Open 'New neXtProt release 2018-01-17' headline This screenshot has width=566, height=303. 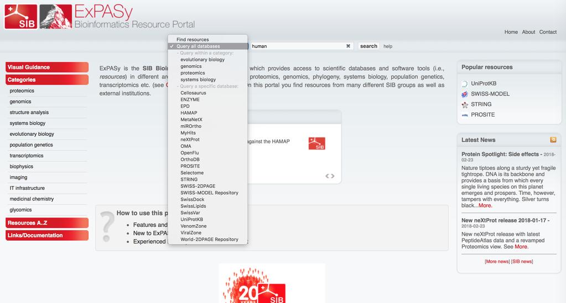[x=505, y=220]
